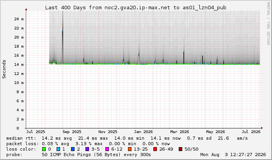Click the Seconds y-axis title
The image size is (272, 160).
click(4, 69)
